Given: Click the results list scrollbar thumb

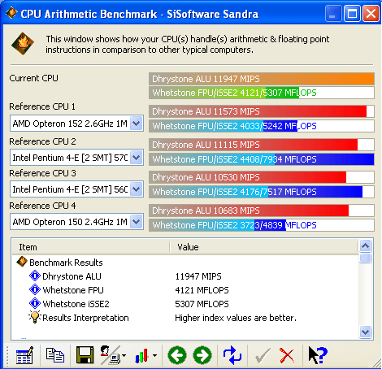Looking at the screenshot, I should pos(366,258).
